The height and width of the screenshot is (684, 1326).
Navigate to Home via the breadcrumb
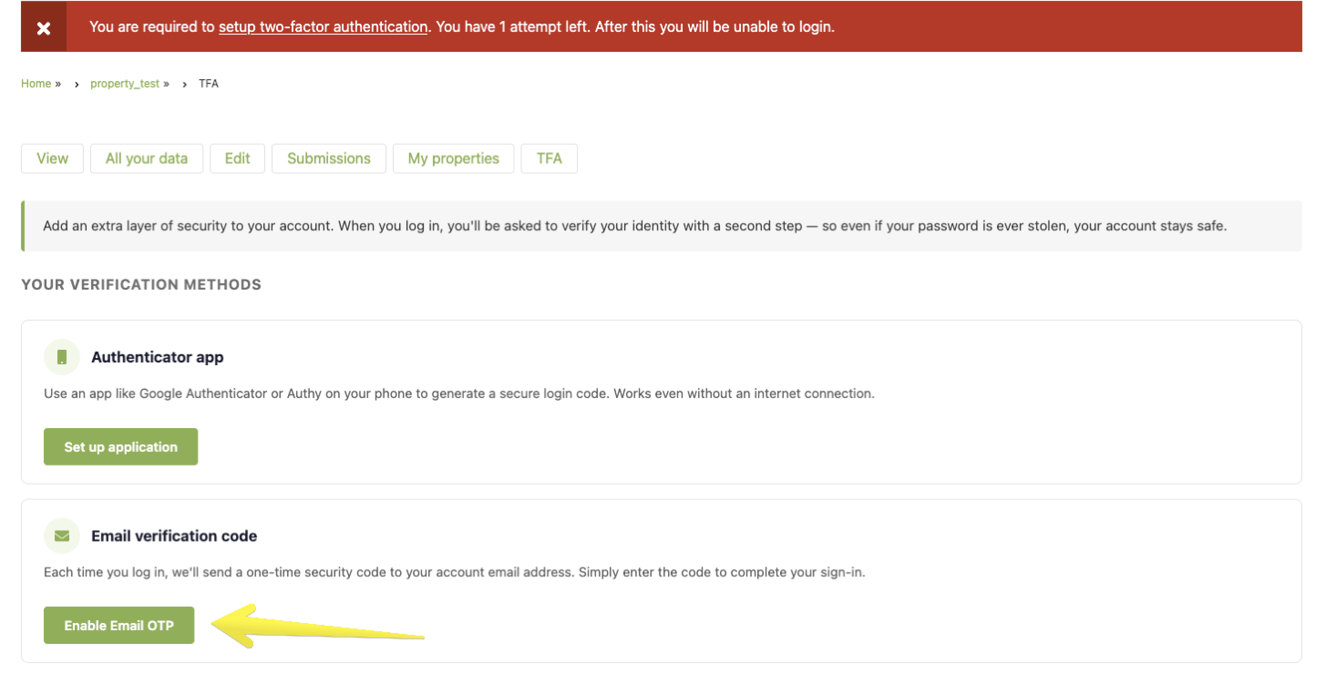pyautogui.click(x=36, y=83)
